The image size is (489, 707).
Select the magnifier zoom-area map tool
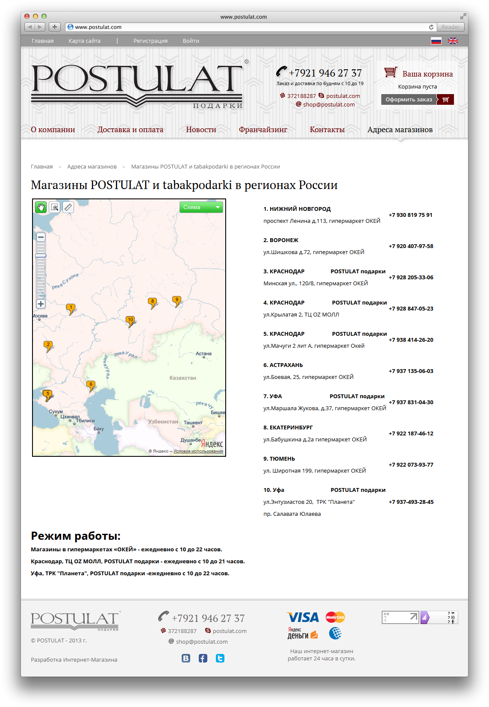[x=55, y=207]
